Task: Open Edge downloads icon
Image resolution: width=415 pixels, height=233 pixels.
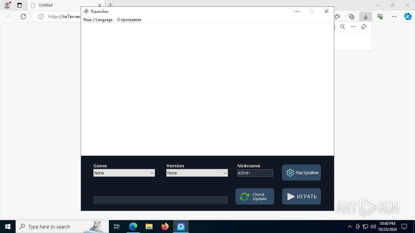Action: click(366, 17)
